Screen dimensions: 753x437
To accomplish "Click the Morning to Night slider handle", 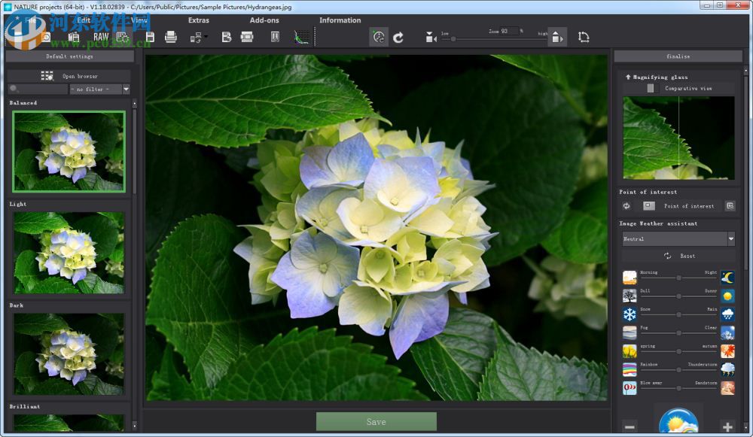I will point(678,278).
